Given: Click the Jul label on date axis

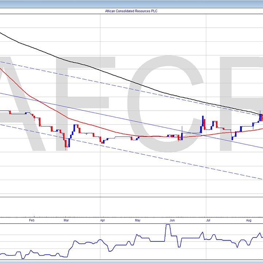Looking at the screenshot, I should pyautogui.click(x=208, y=220).
